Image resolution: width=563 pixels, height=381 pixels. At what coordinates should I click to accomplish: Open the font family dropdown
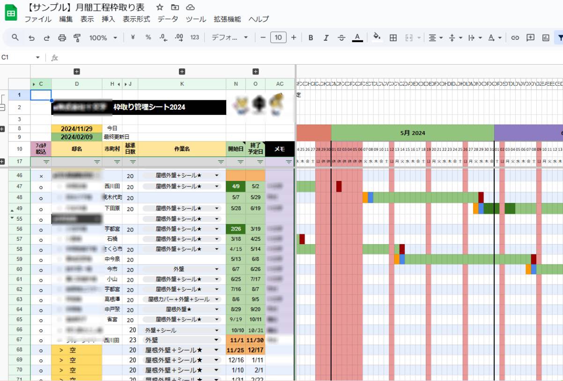pos(230,37)
